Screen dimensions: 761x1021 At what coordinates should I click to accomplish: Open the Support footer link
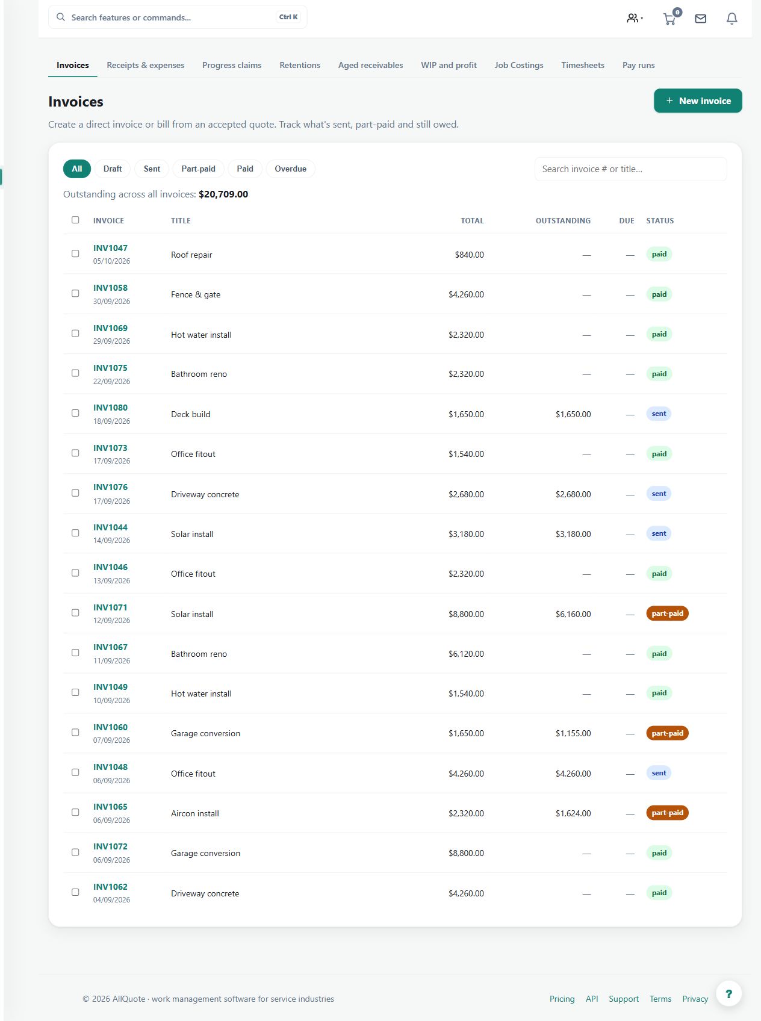(623, 999)
